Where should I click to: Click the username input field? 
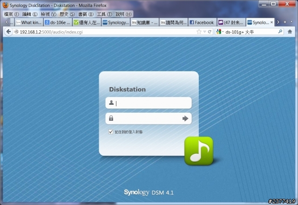coord(149,103)
